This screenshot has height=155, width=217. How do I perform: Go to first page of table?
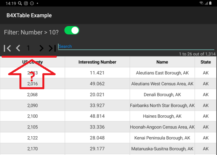click(7, 48)
